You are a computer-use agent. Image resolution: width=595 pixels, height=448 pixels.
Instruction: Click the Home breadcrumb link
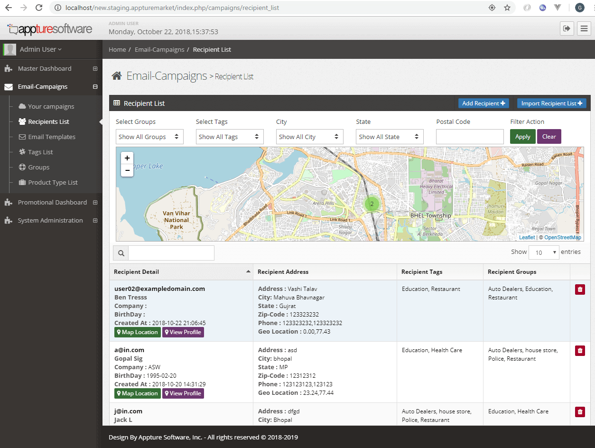coord(117,49)
